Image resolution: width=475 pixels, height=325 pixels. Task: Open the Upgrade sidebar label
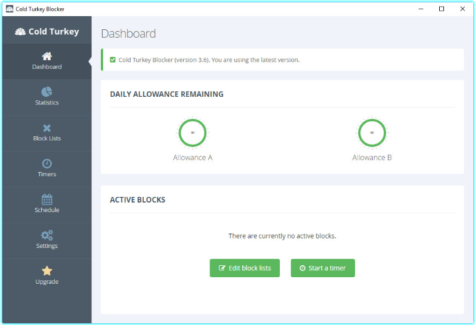coord(47,281)
